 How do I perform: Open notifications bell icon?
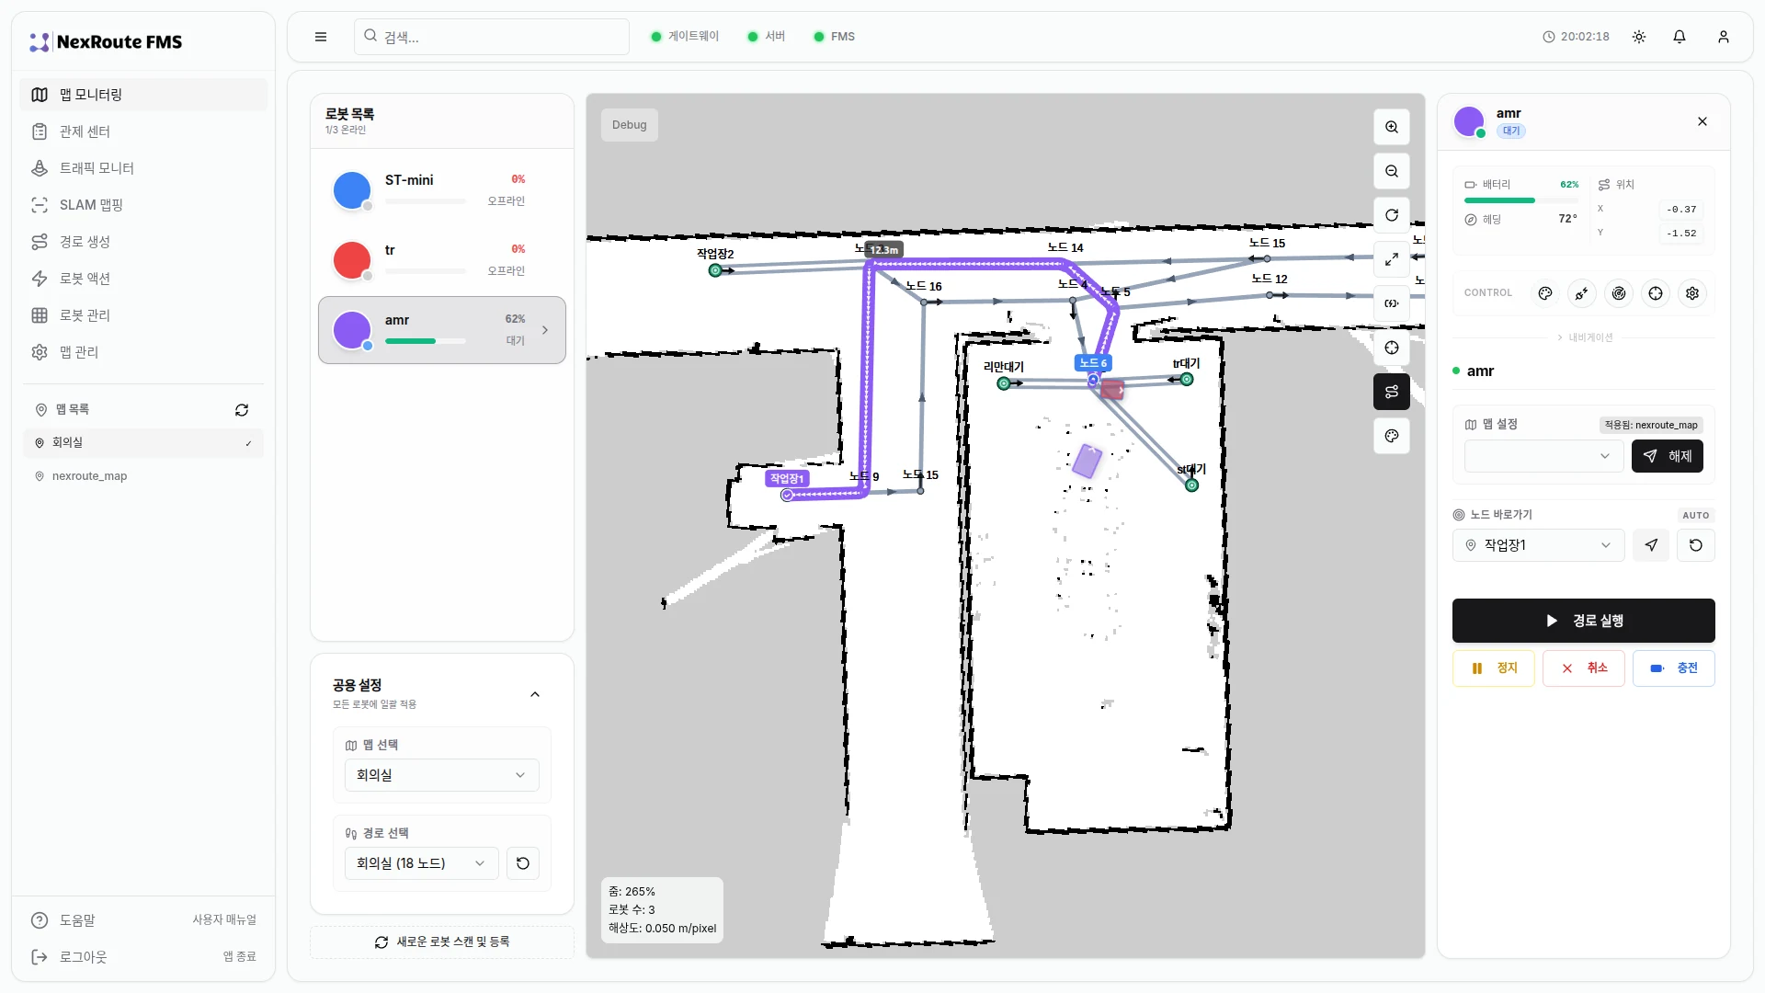pos(1680,37)
